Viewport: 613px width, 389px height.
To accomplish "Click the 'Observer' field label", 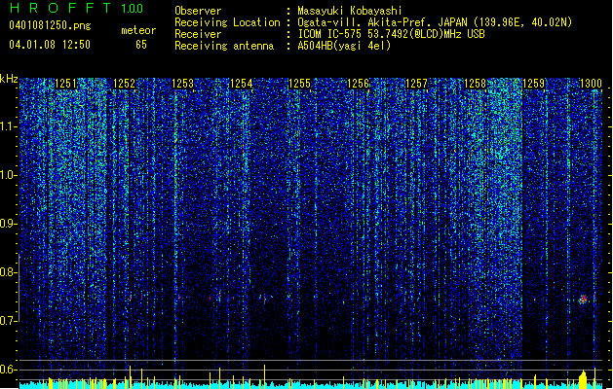I will tap(198, 11).
